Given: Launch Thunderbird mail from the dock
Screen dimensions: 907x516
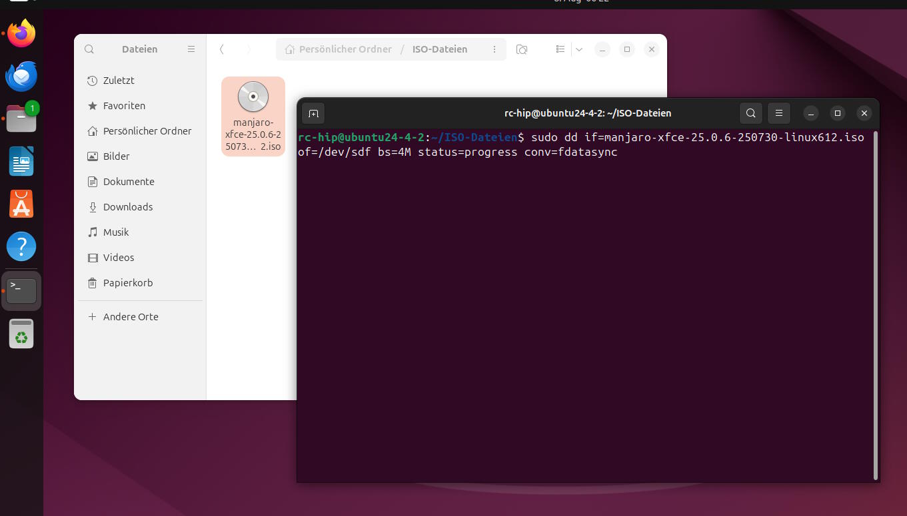Looking at the screenshot, I should [x=21, y=76].
